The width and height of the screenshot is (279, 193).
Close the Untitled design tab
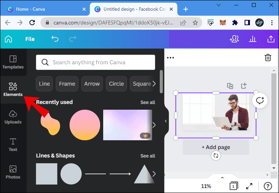pos(171,9)
